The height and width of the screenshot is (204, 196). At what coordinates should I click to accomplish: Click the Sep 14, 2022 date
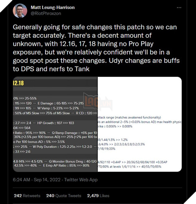click(47, 180)
